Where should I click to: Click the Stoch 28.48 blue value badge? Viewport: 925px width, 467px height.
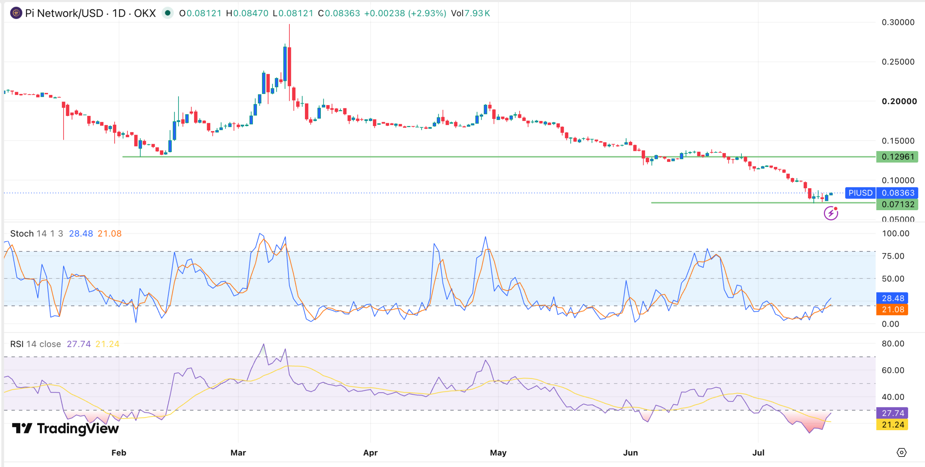tap(892, 298)
